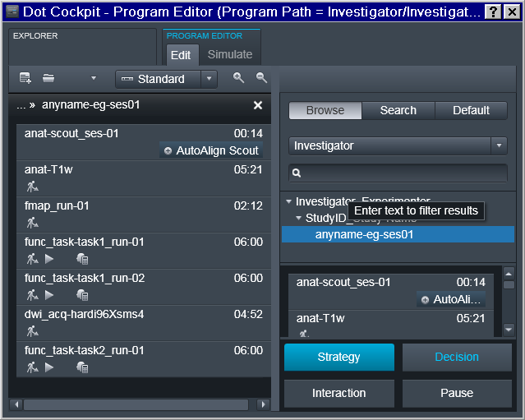Select the func_task-task1_run-01 step
525x420 pixels.
pyautogui.click(x=144, y=251)
